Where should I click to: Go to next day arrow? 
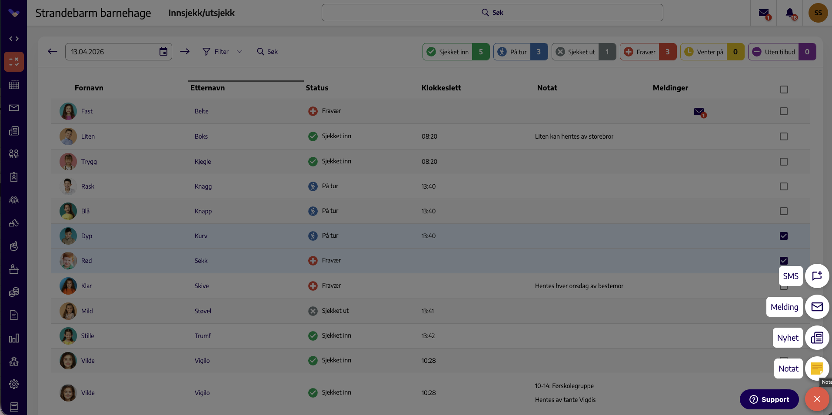click(185, 51)
